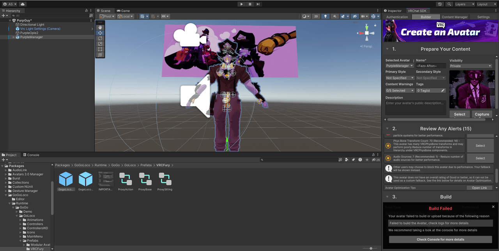The width and height of the screenshot is (499, 251).
Task: Toggle 2D view mode
Action: click(316, 16)
